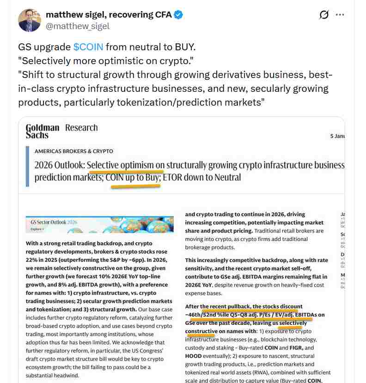Viewport: 366px width, 383px height.
Task: Click matthew sigel's profile avatar
Action: pos(30,20)
